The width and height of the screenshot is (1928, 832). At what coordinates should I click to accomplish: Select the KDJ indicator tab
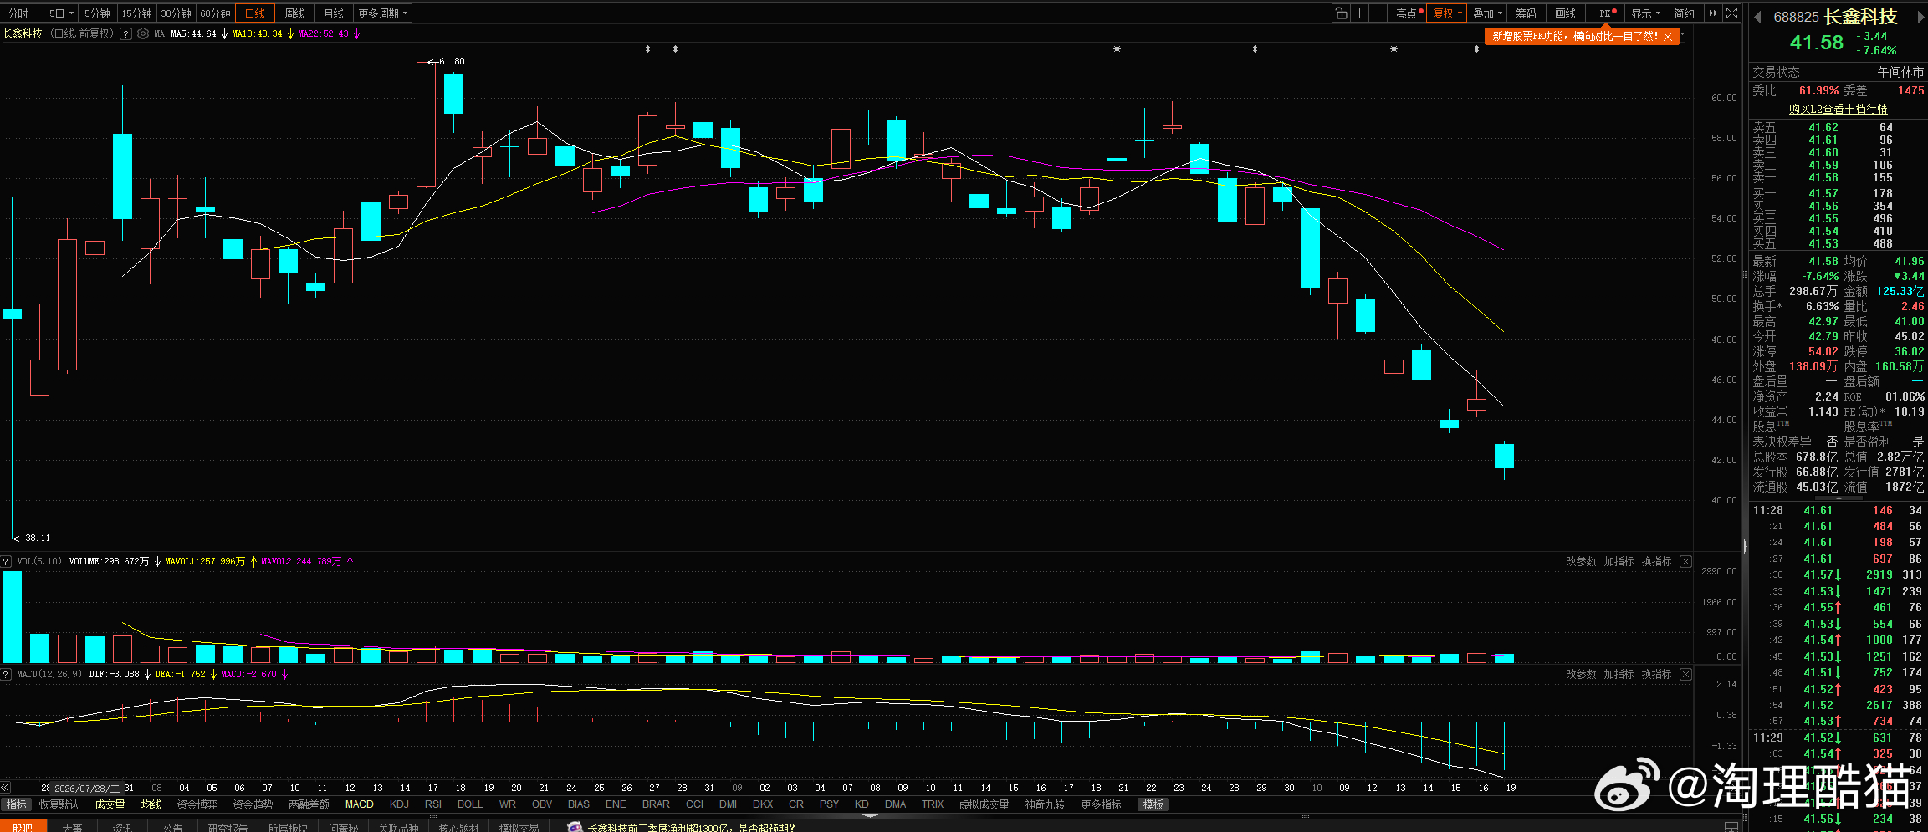pyautogui.click(x=399, y=804)
